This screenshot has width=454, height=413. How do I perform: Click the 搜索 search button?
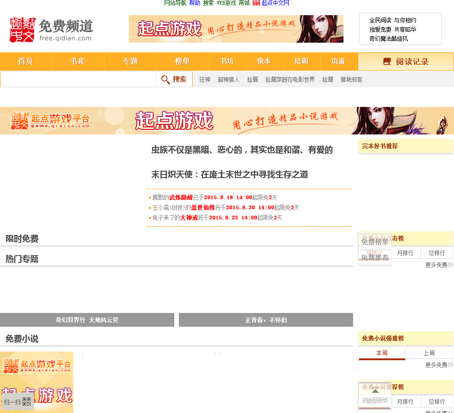point(174,79)
